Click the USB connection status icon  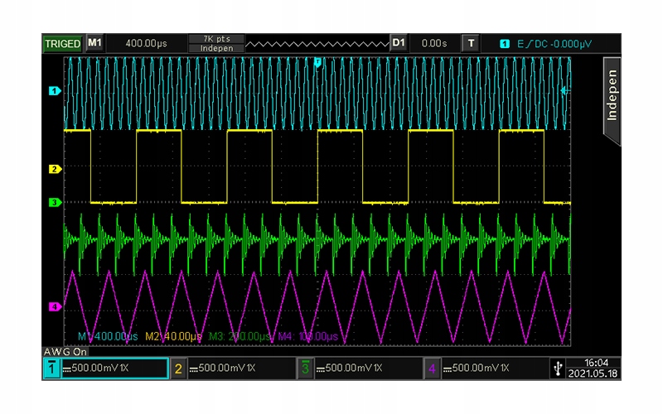pos(557,368)
